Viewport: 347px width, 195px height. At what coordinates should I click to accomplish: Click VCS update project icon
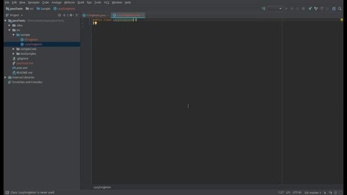pyautogui.click(x=310, y=9)
